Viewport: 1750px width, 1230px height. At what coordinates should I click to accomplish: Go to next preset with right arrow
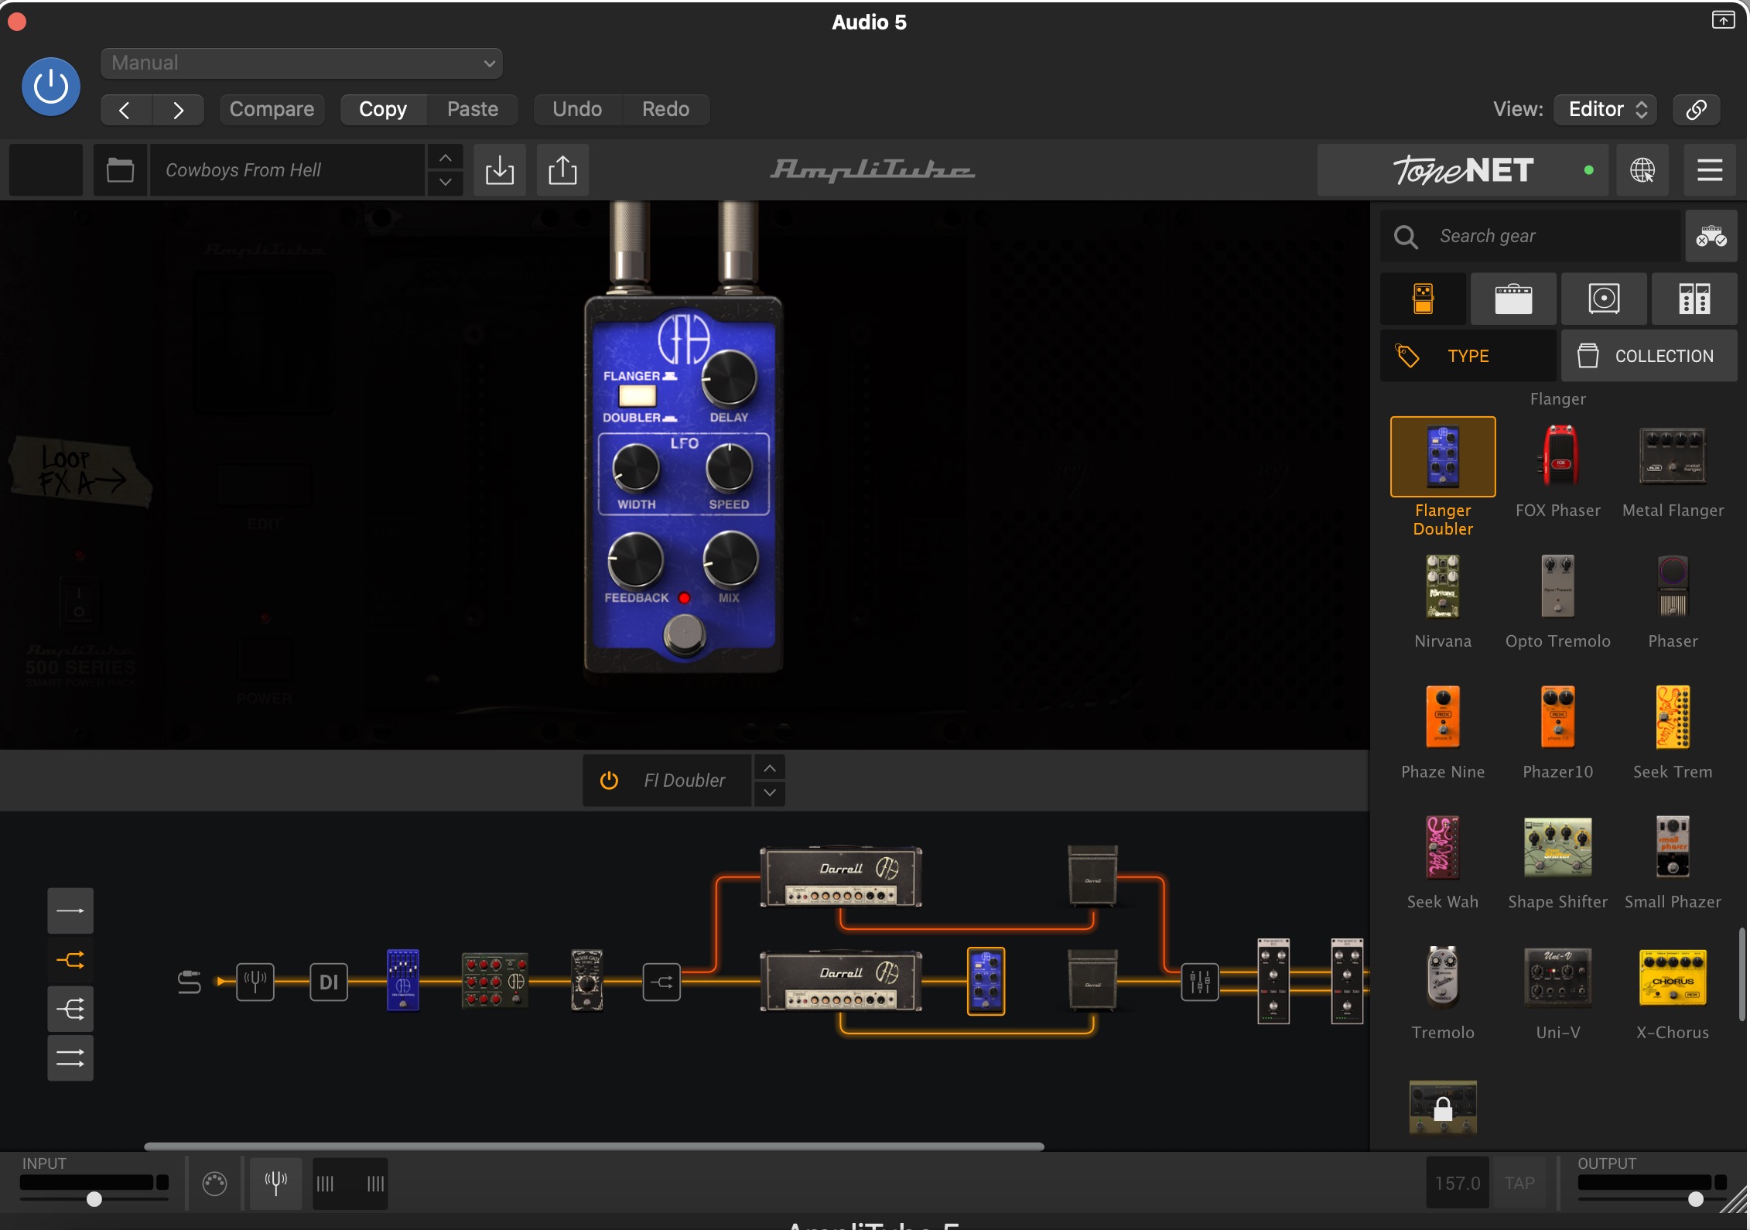(178, 110)
